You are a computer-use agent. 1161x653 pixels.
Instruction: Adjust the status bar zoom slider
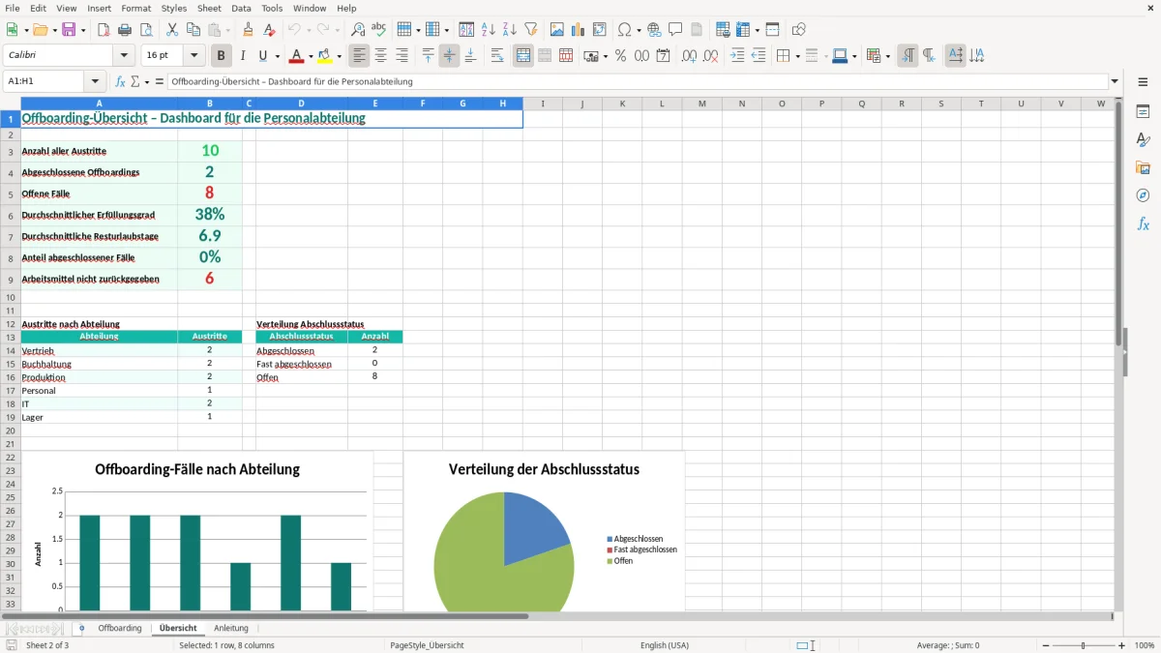pos(1082,645)
